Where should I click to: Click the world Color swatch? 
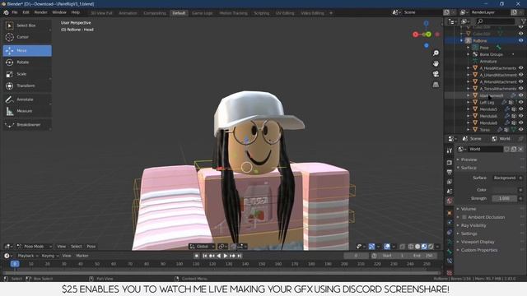pyautogui.click(x=505, y=190)
